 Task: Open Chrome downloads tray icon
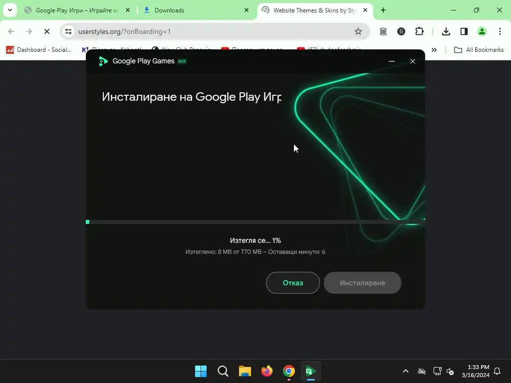446,31
